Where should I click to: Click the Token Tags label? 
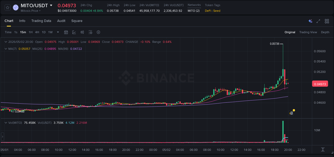pyautogui.click(x=213, y=5)
